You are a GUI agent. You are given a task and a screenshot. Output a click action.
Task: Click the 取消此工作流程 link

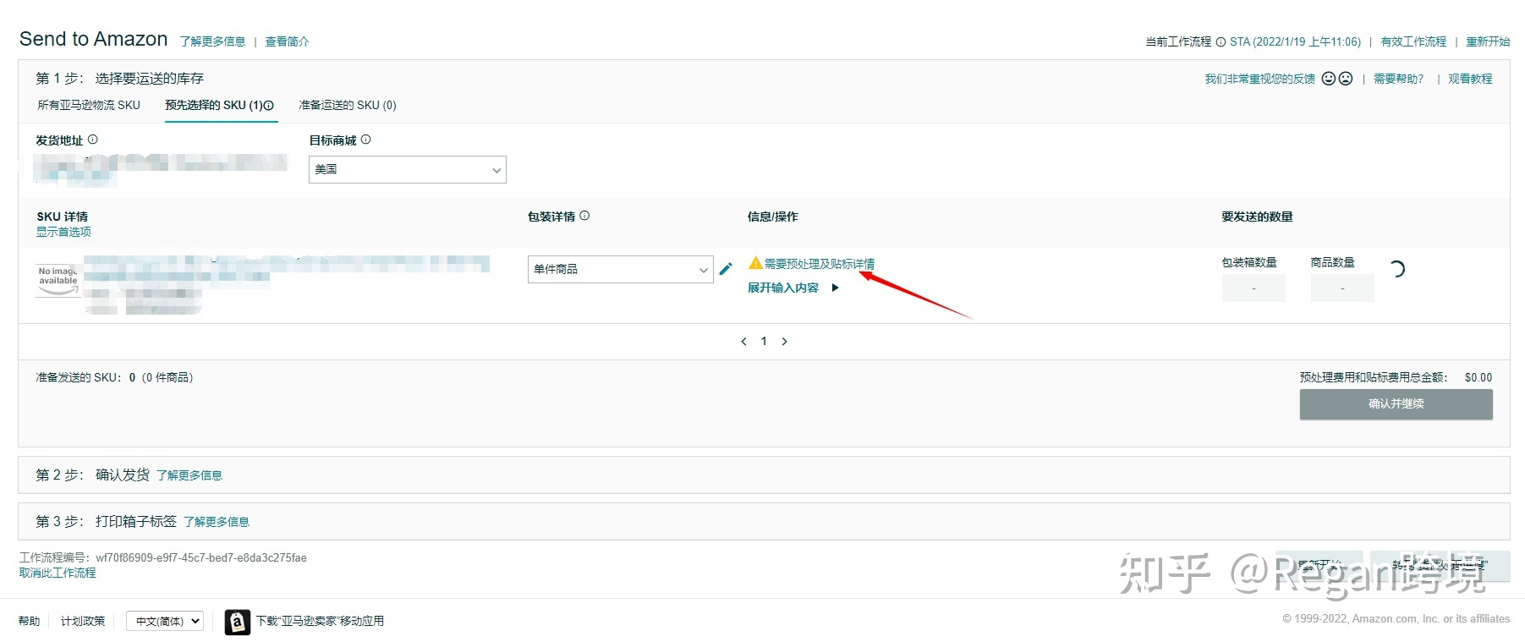(58, 573)
